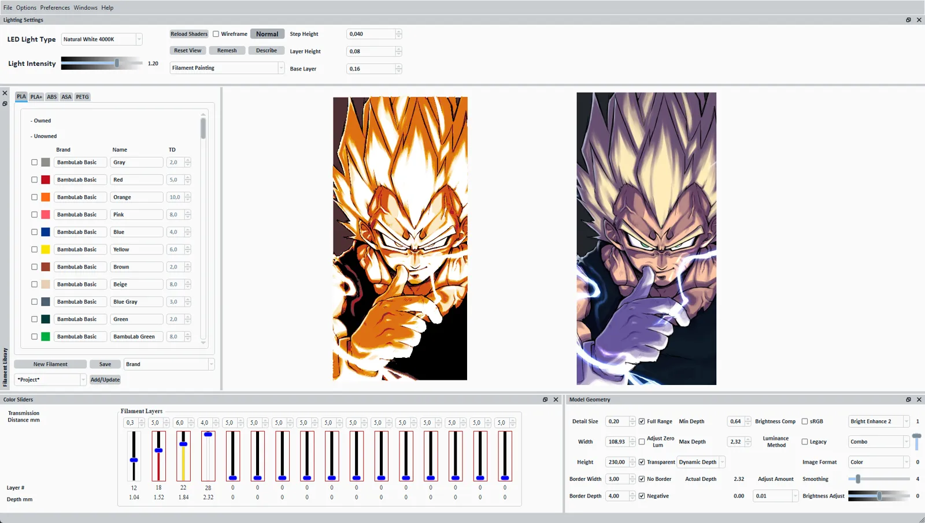Switch to the ABS filament tab
The height and width of the screenshot is (523, 925).
click(x=52, y=97)
